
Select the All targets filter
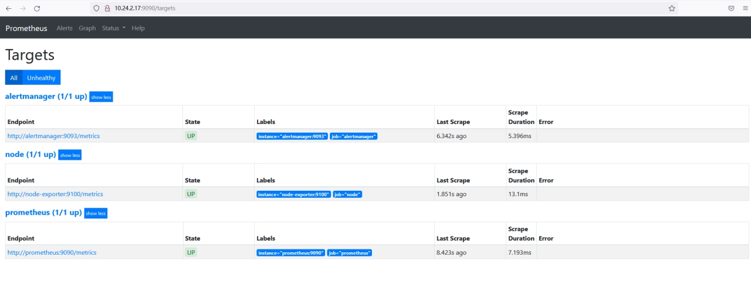tap(13, 78)
